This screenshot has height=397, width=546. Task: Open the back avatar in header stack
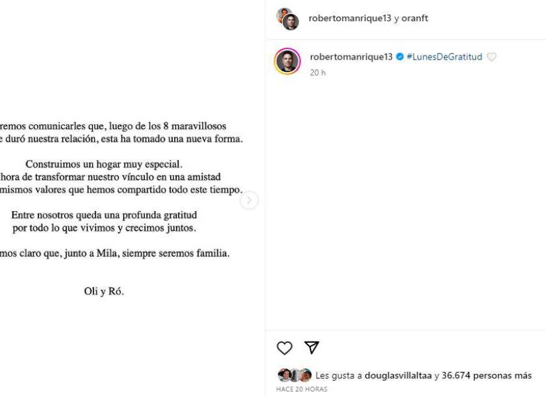(283, 14)
